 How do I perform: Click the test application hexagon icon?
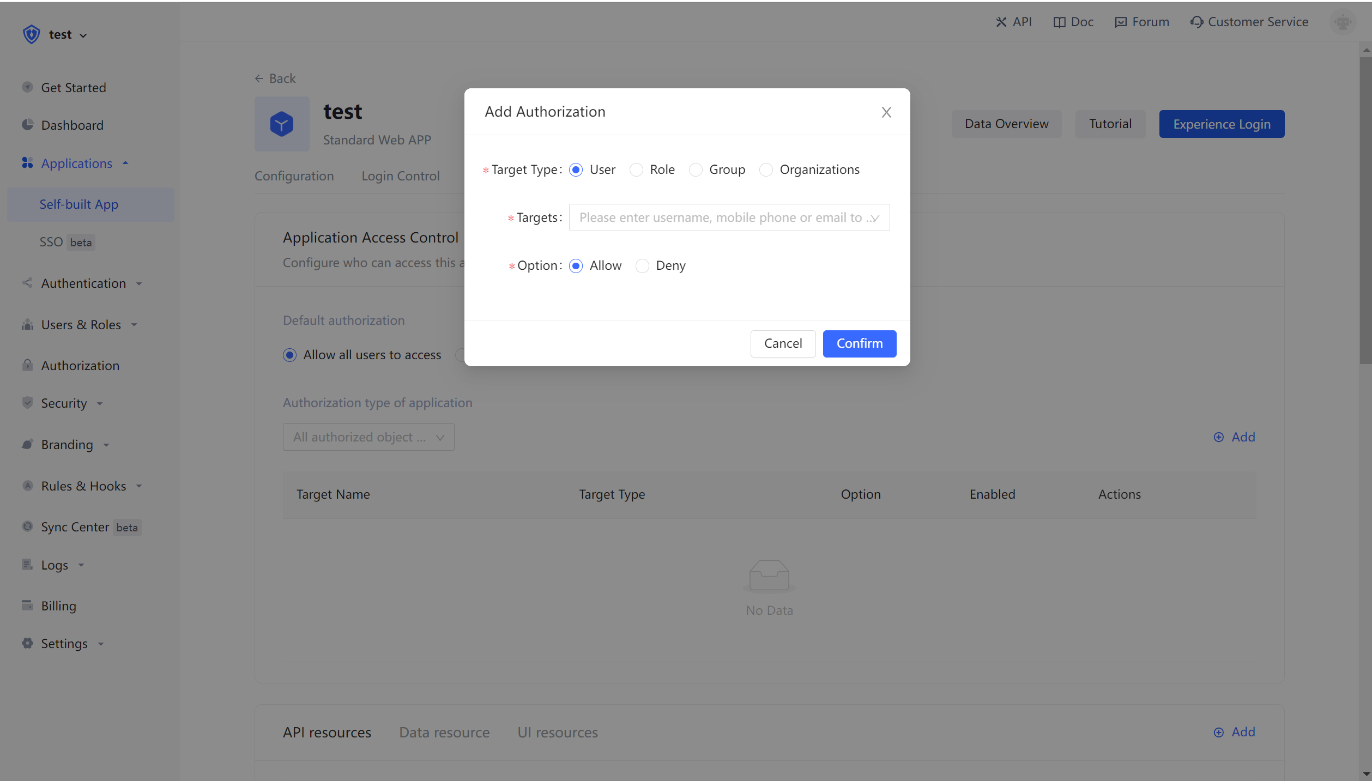coord(281,124)
